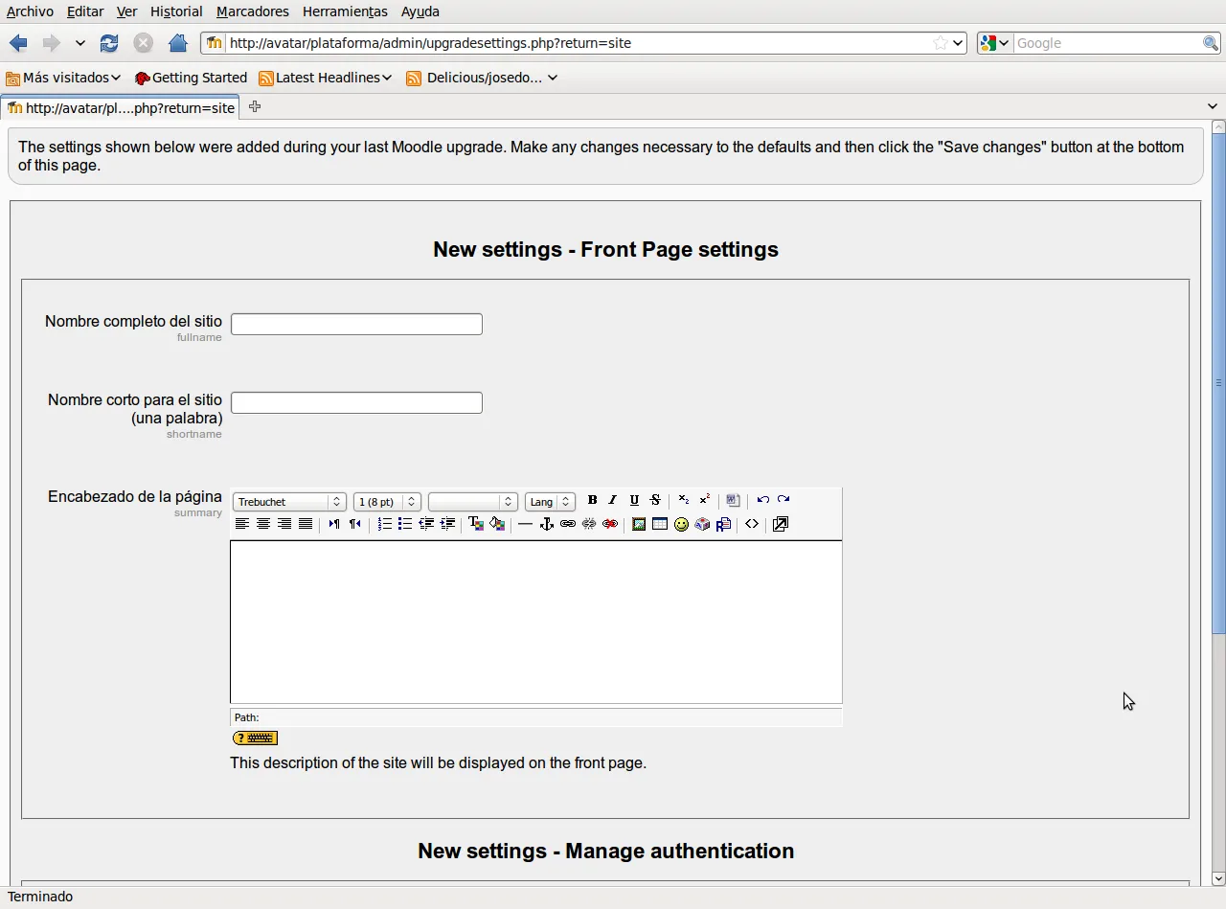Insert an image using the editor toolbar

(x=639, y=524)
